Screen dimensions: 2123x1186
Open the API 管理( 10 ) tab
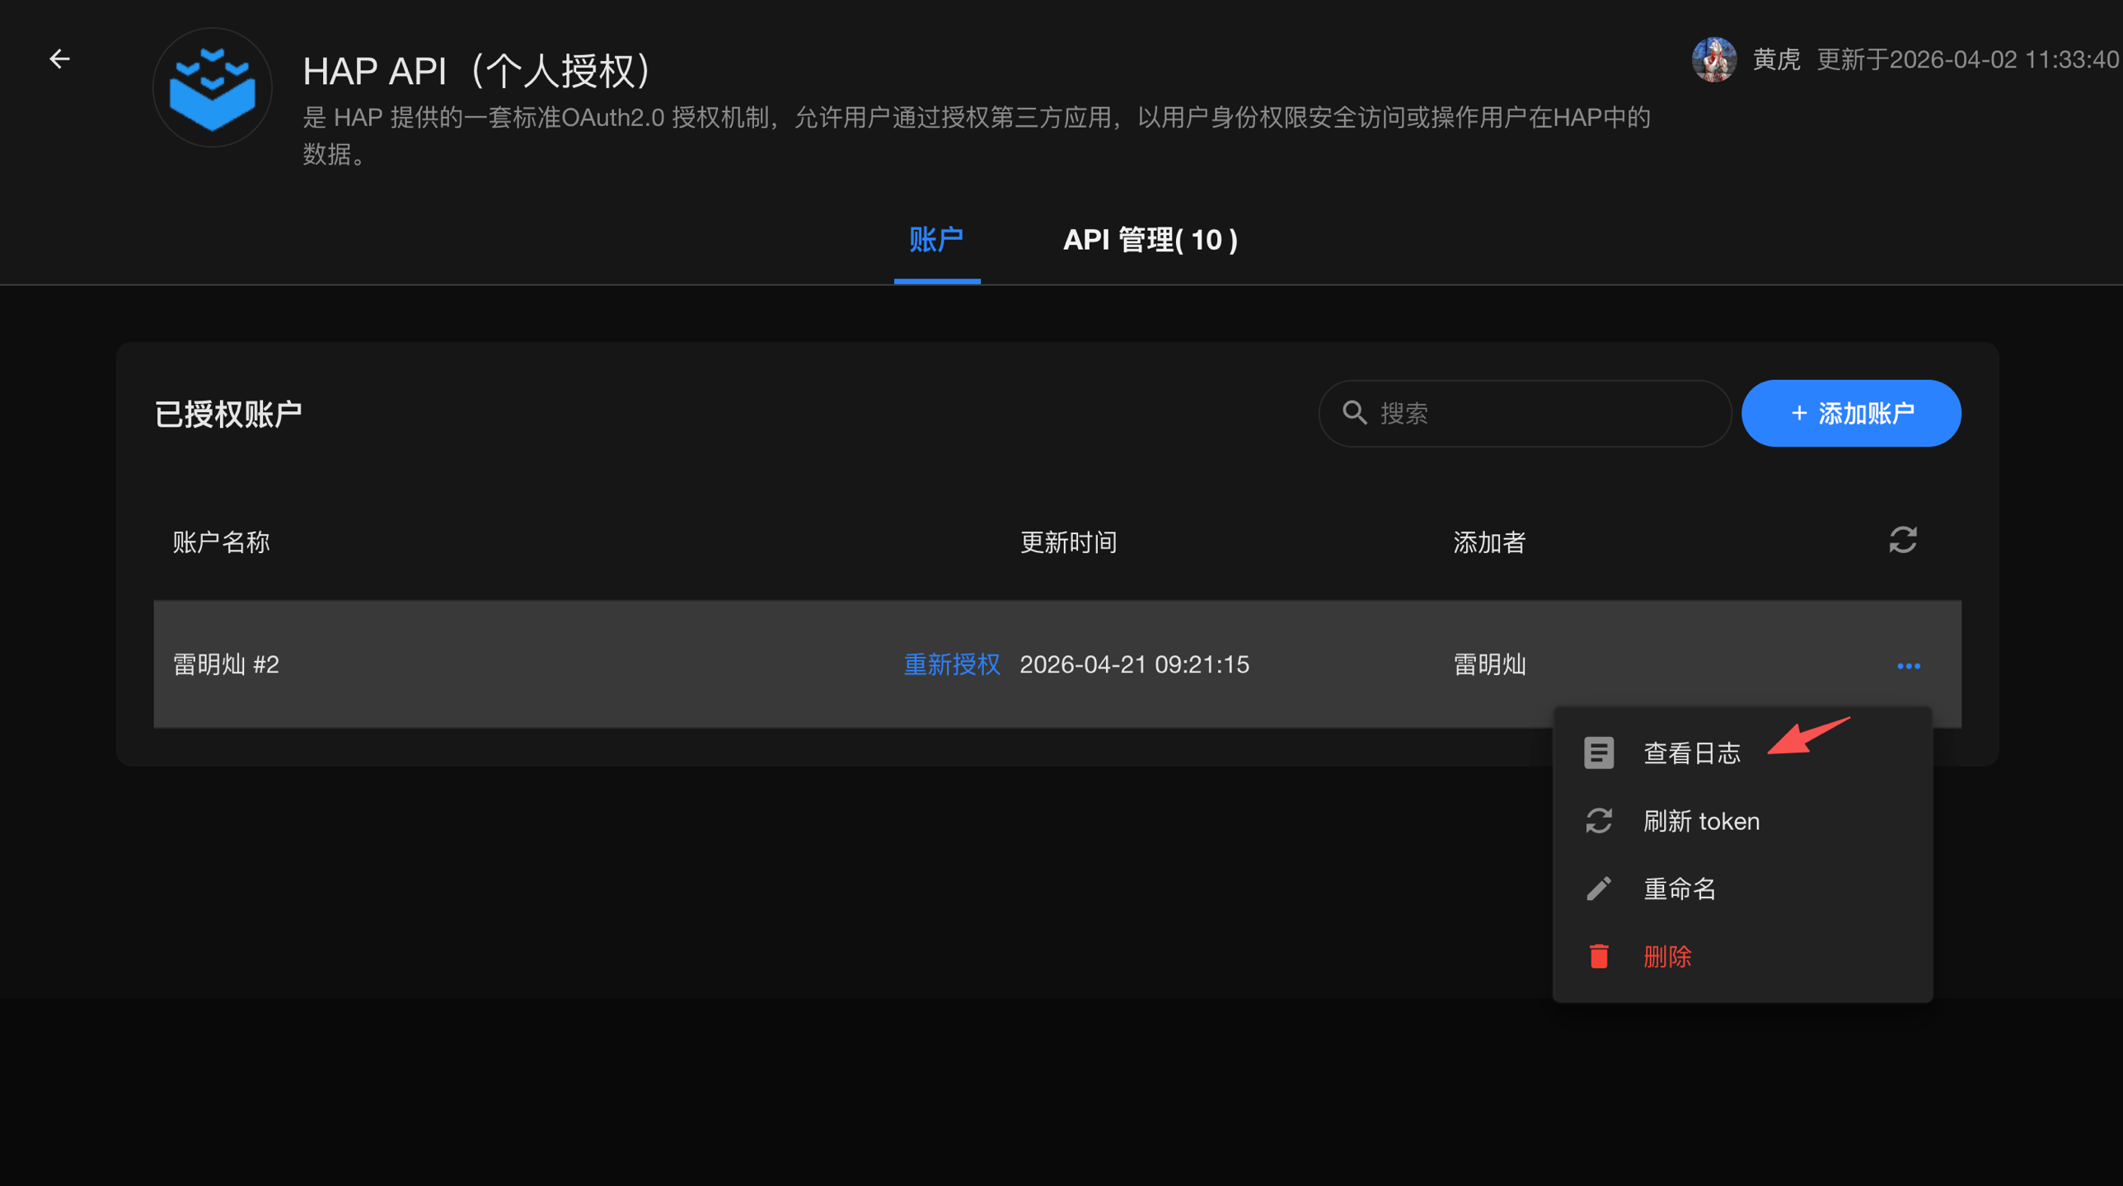pos(1151,240)
